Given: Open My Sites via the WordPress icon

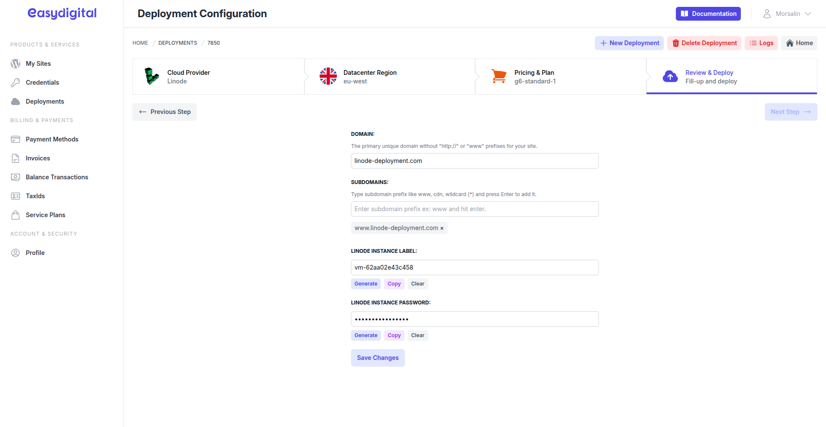Looking at the screenshot, I should [15, 64].
